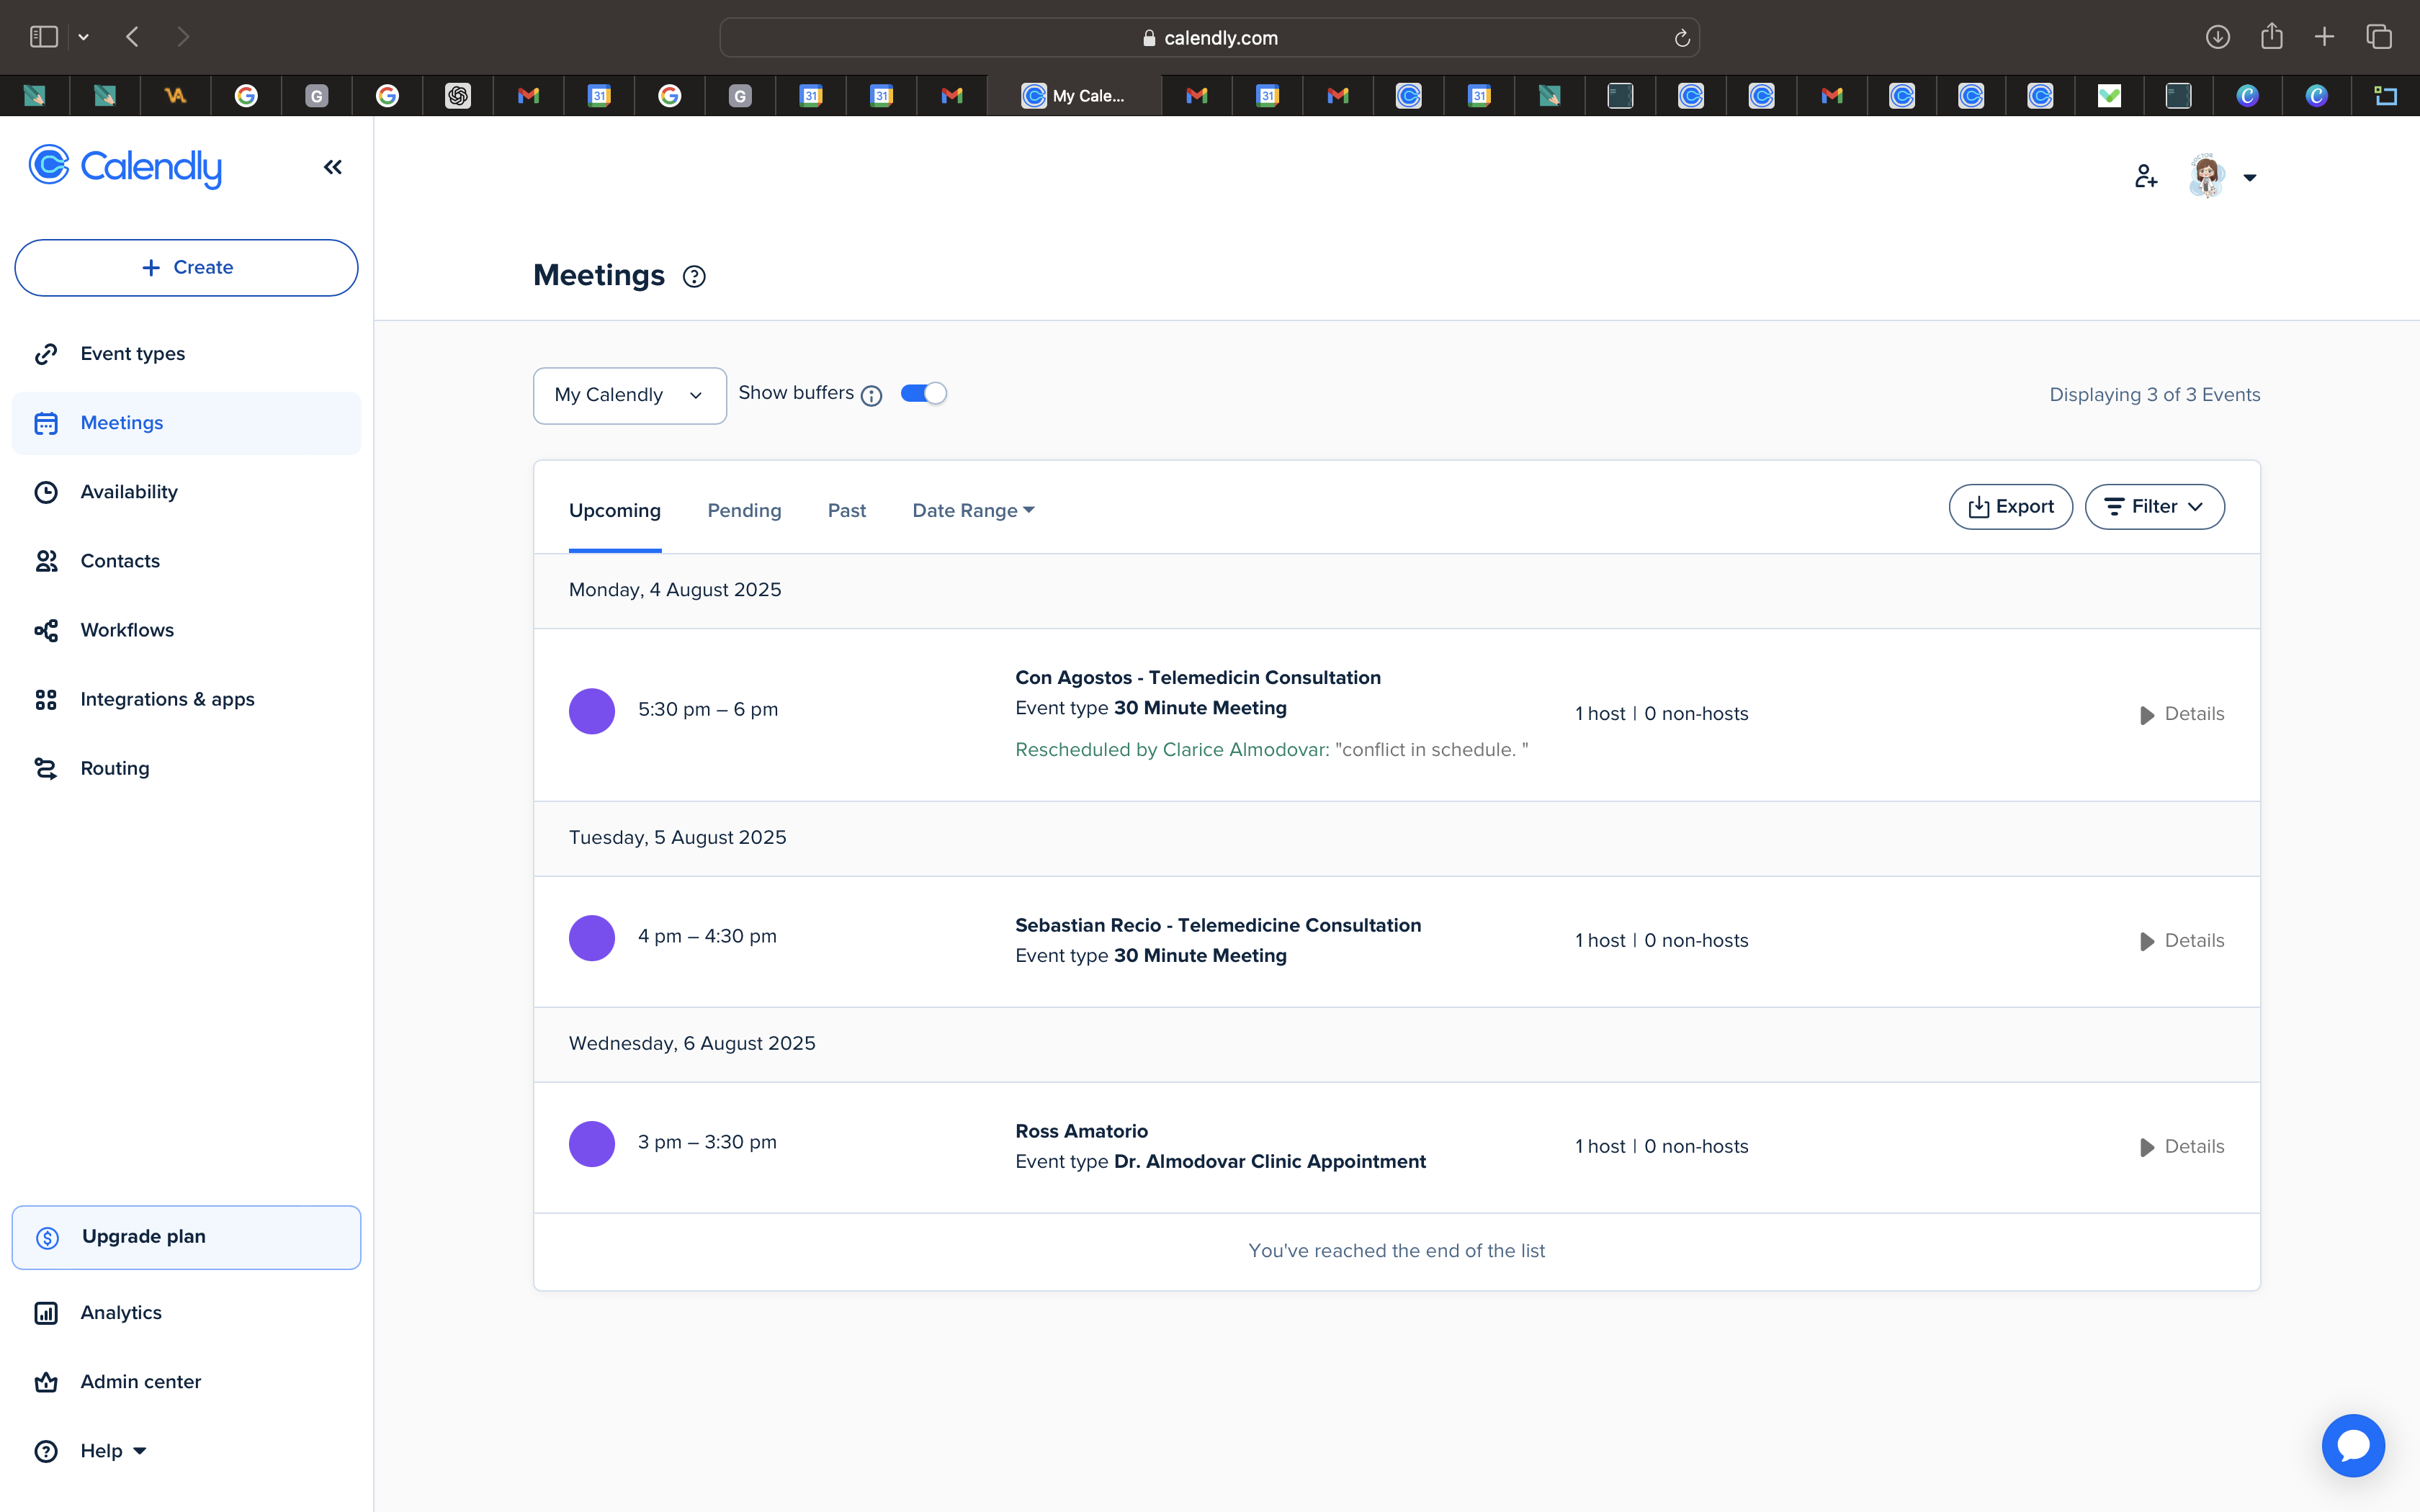
Task: Switch to the Pending tab
Action: click(x=744, y=510)
